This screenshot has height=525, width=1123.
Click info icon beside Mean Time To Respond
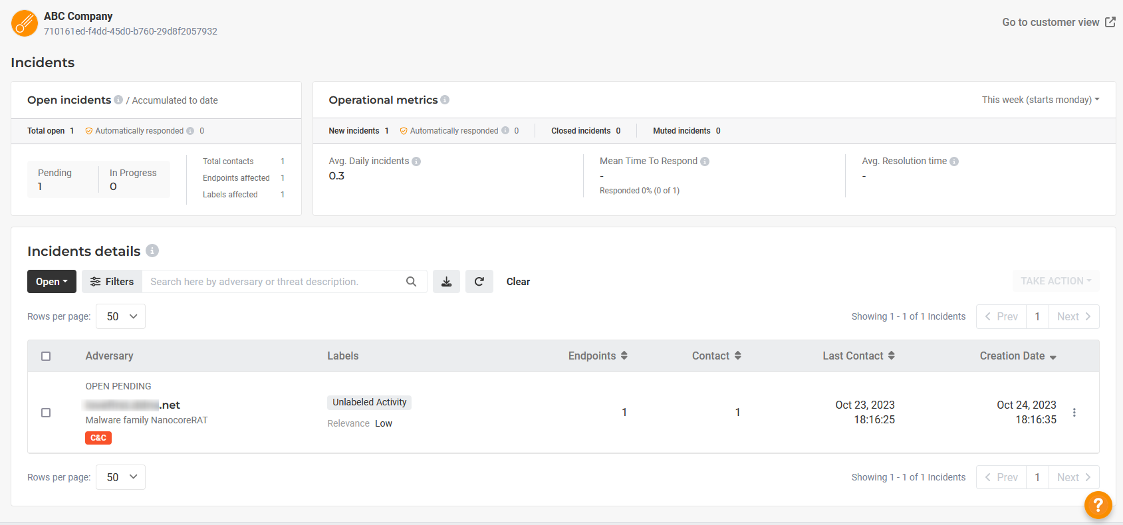pos(705,161)
